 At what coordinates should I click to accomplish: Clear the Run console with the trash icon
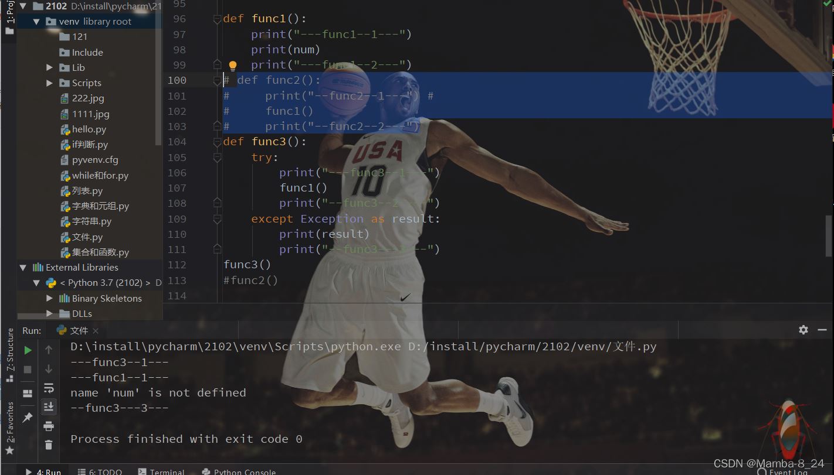(x=49, y=445)
